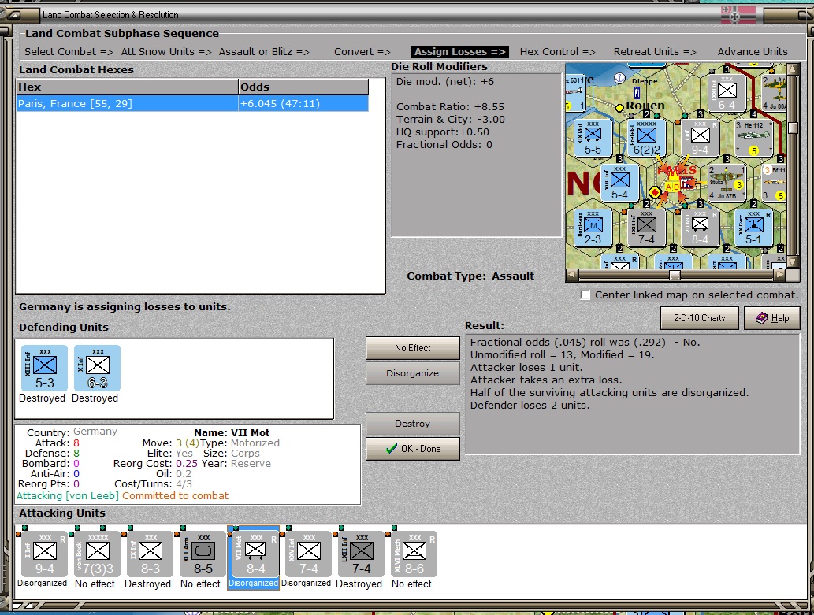Select the LXII Inf 7-4 destroyed unit
Screen dimensions: 814x615
(x=362, y=554)
